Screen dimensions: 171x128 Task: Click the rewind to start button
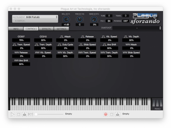31,114
